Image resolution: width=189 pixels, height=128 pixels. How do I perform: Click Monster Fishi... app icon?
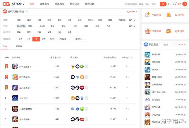click(x=148, y=92)
